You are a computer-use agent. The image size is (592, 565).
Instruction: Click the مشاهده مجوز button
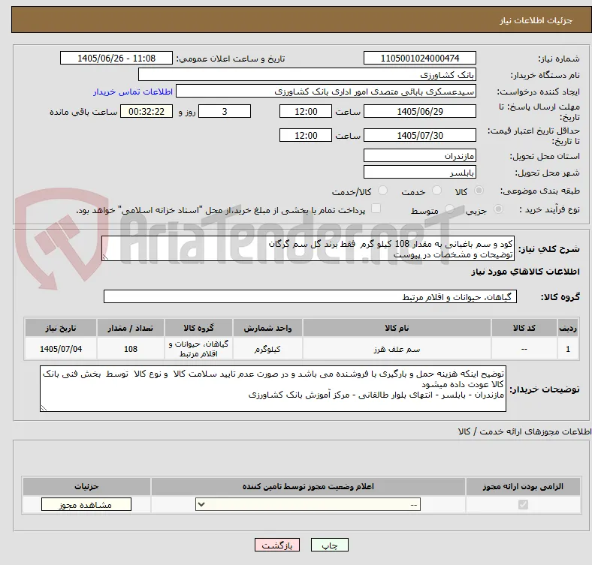86,505
